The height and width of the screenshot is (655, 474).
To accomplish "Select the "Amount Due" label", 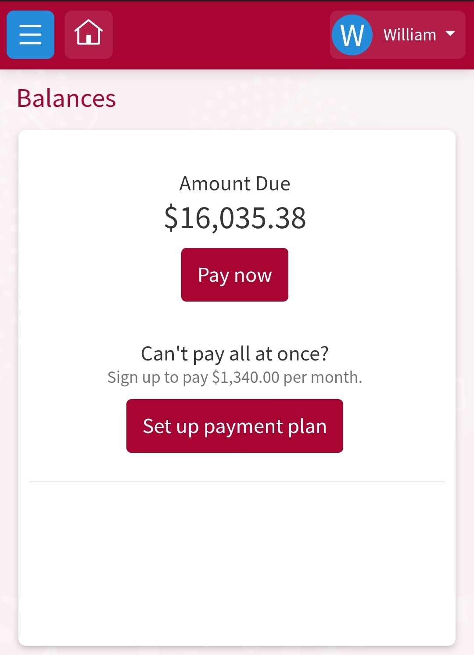I will [235, 184].
